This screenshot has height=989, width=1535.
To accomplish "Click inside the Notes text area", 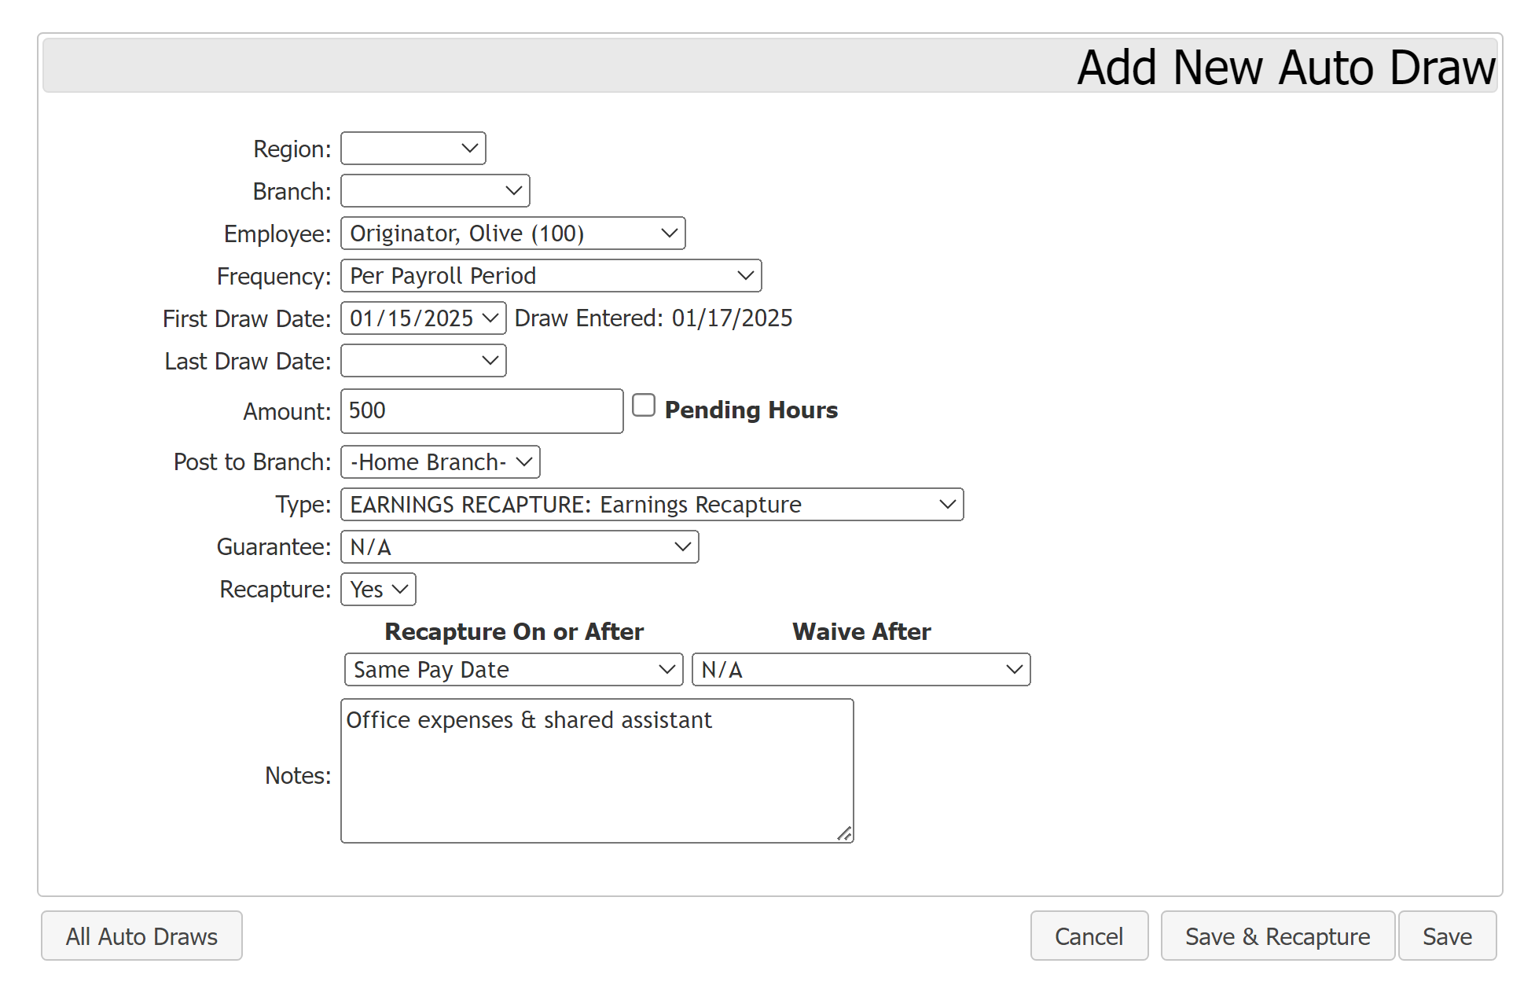I will [597, 771].
